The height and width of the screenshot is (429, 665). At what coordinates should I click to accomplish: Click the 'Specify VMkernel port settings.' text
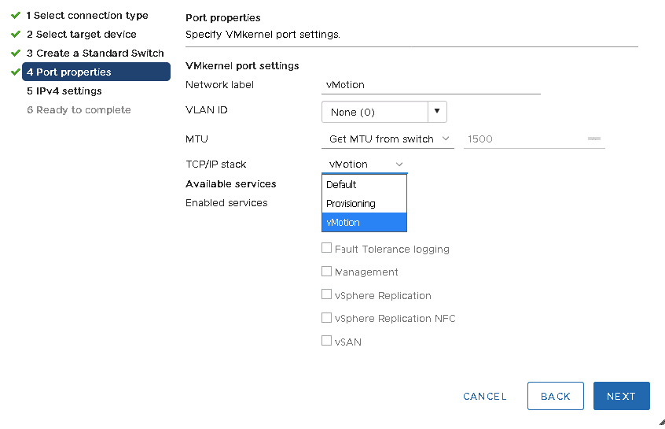263,35
